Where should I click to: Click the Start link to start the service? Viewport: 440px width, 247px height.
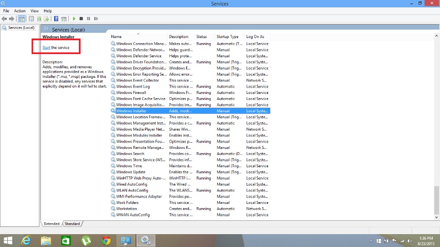[46, 48]
